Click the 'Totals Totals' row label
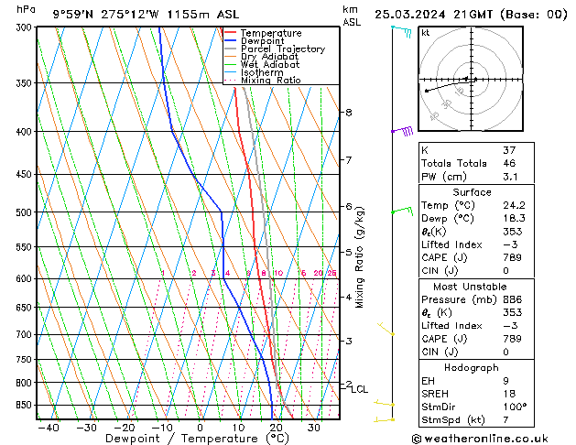576x445 pixels. (454, 163)
